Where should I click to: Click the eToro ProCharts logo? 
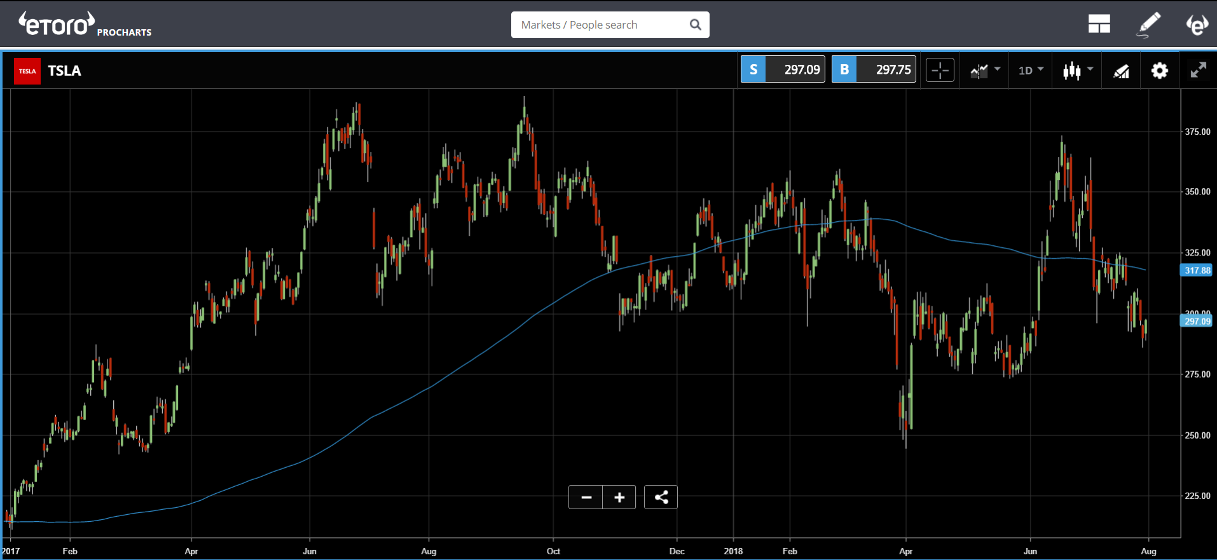click(x=85, y=24)
